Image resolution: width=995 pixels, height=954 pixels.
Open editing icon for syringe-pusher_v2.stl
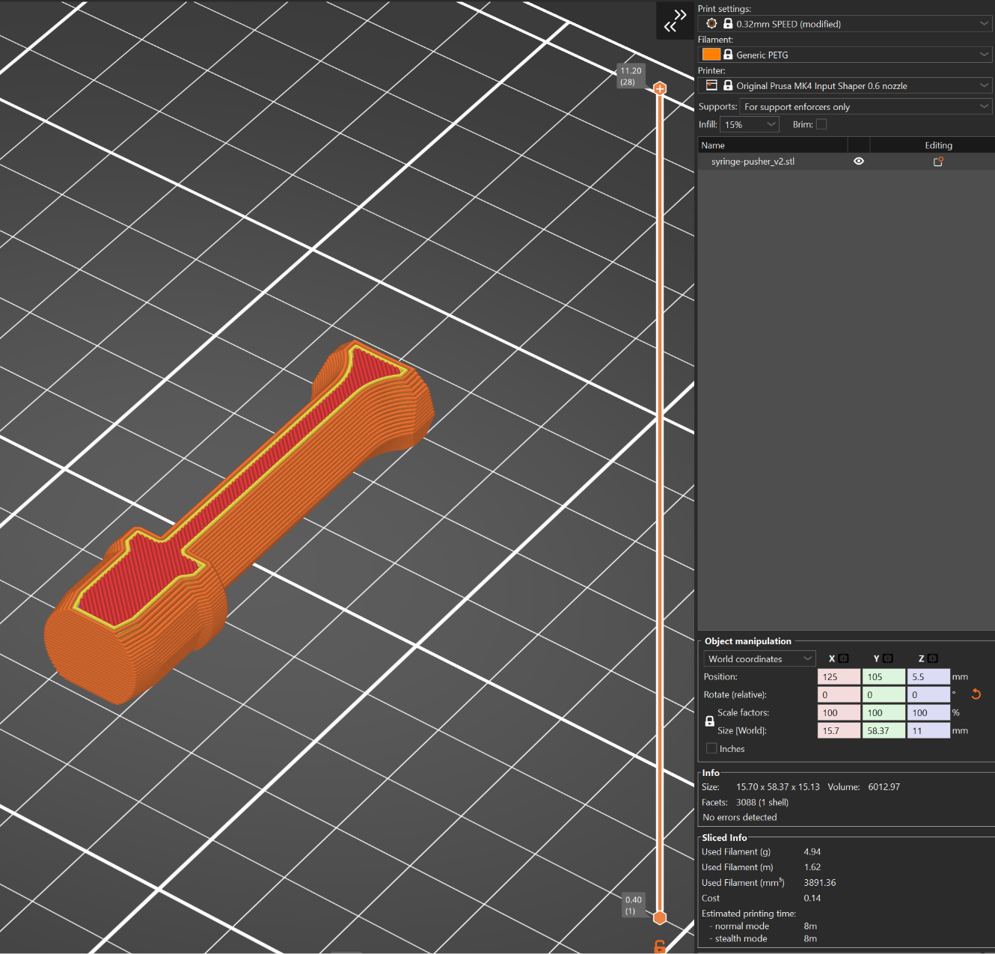pos(938,162)
